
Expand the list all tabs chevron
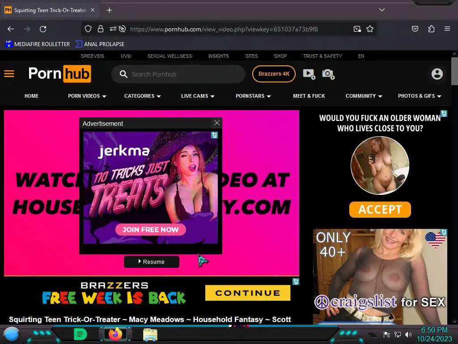point(382,10)
